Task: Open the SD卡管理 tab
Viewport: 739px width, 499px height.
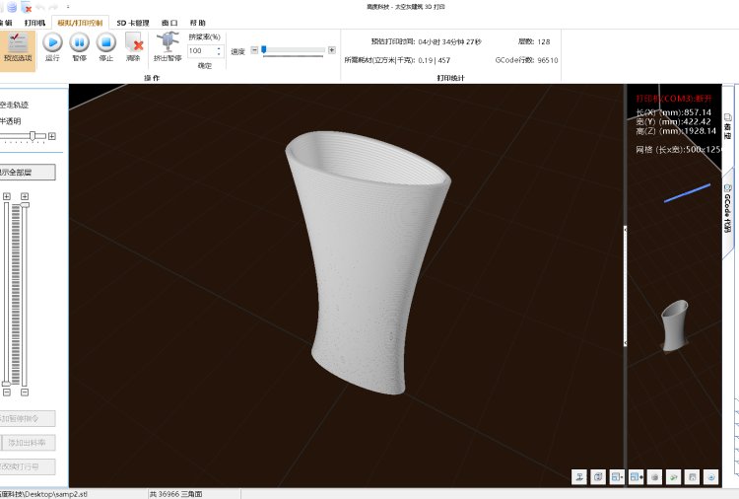Action: coord(132,21)
